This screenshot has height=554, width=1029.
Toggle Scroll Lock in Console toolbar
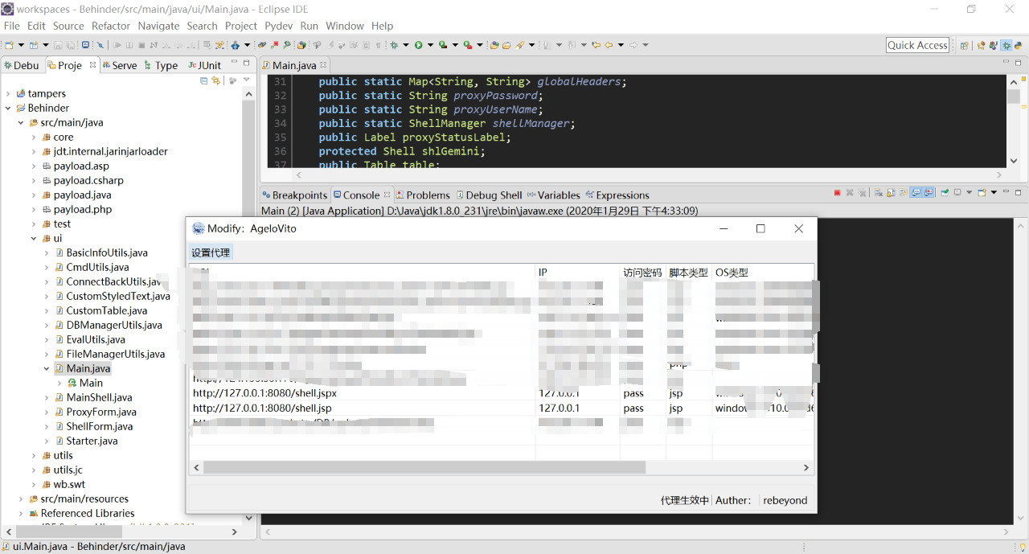click(x=891, y=193)
